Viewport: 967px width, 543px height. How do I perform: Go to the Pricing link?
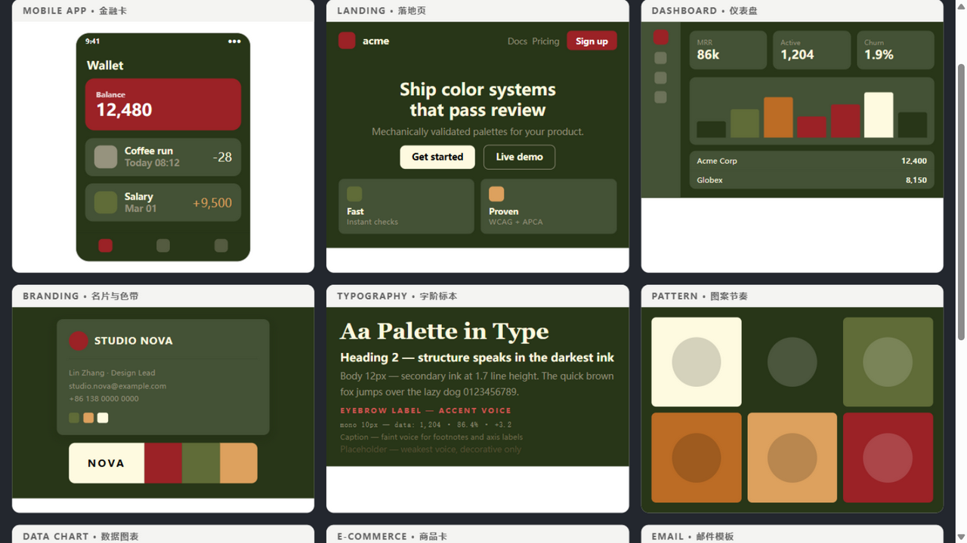tap(545, 41)
